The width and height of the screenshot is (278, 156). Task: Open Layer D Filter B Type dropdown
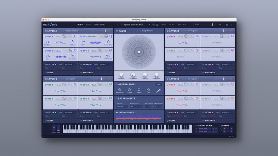pos(227,112)
